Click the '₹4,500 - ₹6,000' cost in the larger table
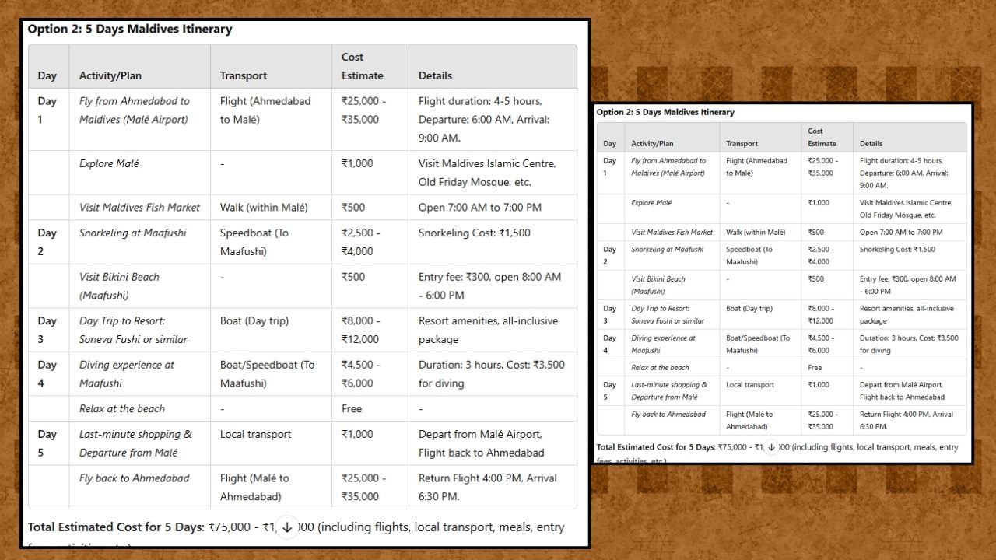The image size is (996, 560). click(361, 373)
